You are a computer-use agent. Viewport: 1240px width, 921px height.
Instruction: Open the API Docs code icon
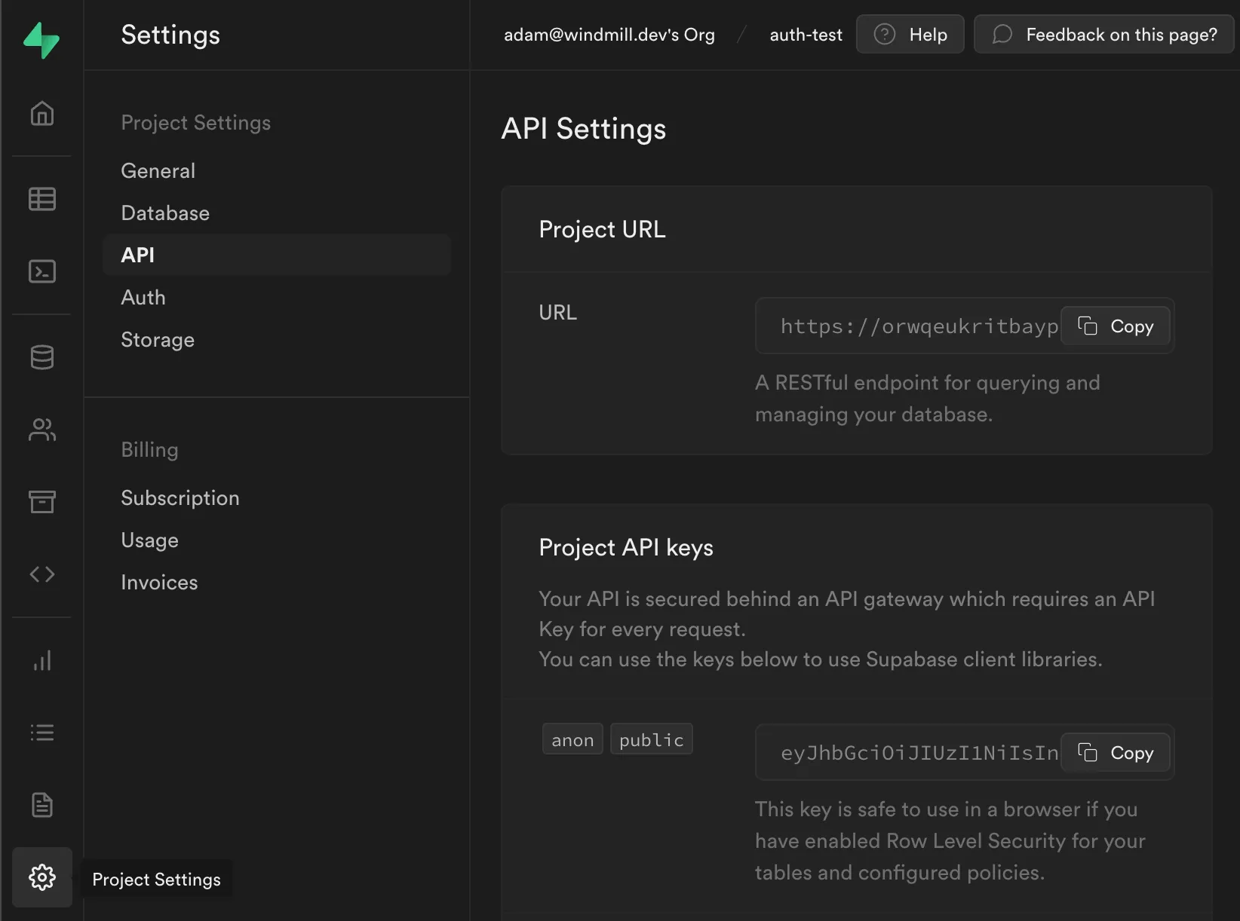point(41,574)
